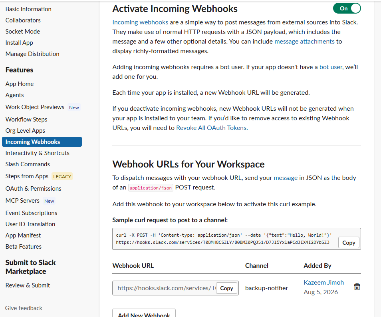
Task: Navigate to App Home feature
Action: click(x=20, y=84)
